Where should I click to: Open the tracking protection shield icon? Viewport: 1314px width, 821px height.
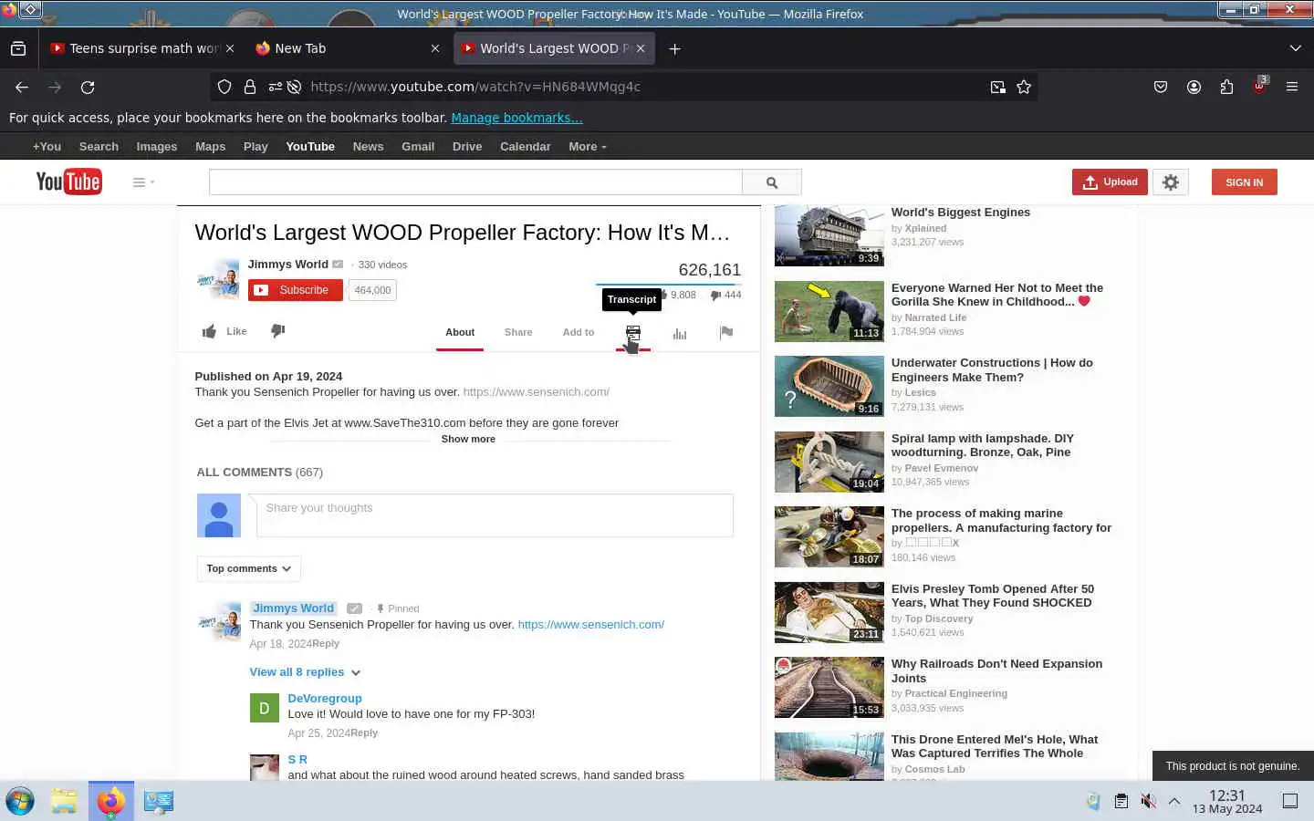(x=224, y=87)
